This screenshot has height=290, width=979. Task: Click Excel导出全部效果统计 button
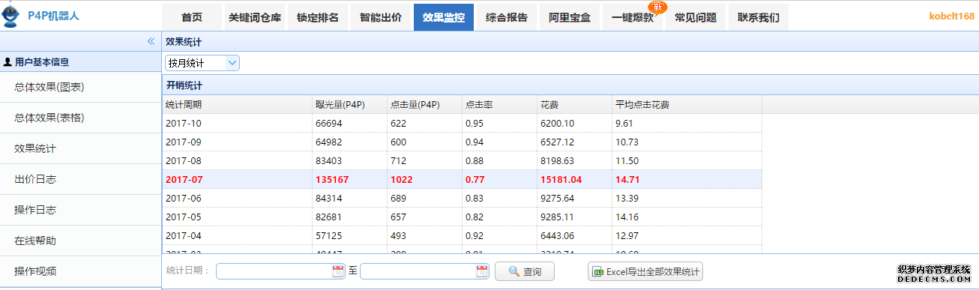(x=645, y=271)
